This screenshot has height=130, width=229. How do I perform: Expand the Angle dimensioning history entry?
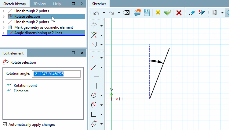[4, 33]
